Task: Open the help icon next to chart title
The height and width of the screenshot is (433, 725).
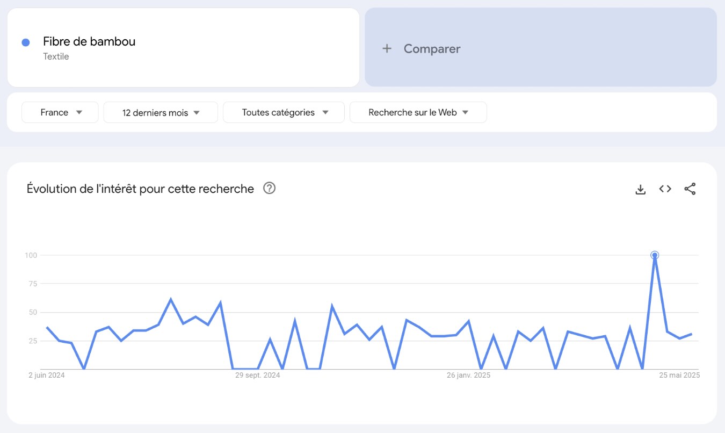Action: [x=269, y=188]
